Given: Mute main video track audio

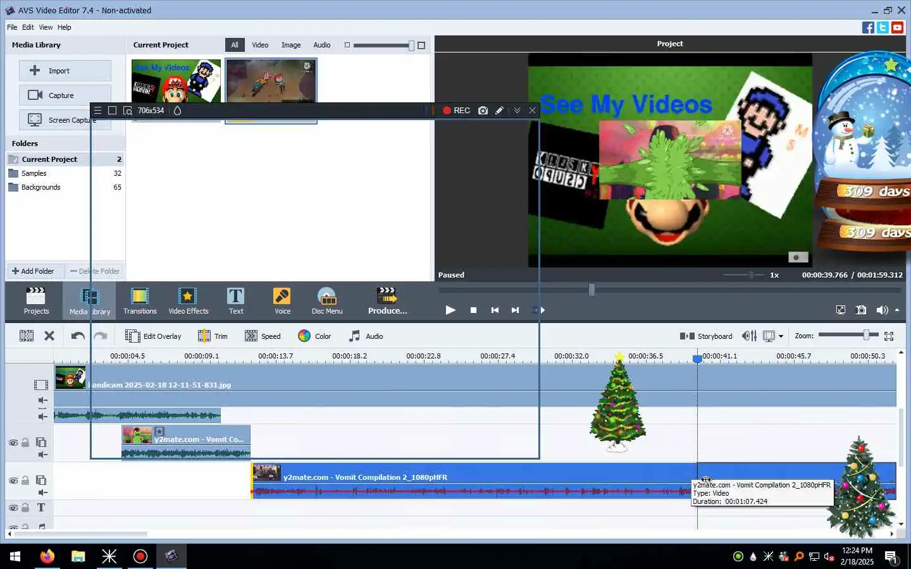Looking at the screenshot, I should (x=42, y=400).
